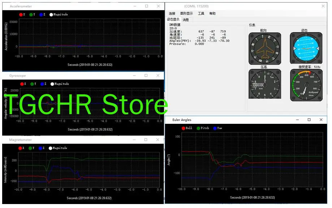Switch to the 消息 tab
The width and height of the screenshot is (332, 208).
185,20
